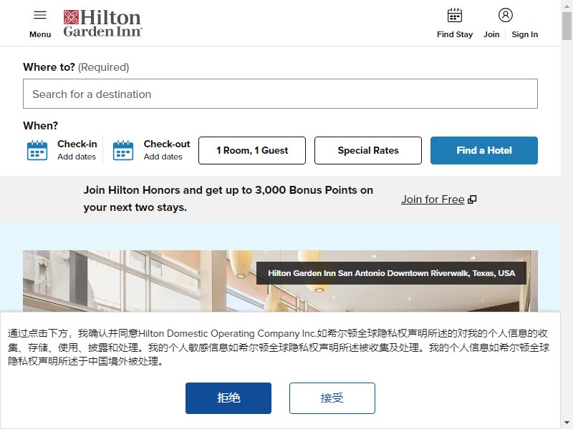
Task: Select the Check-in calendar icon
Action: 37,150
